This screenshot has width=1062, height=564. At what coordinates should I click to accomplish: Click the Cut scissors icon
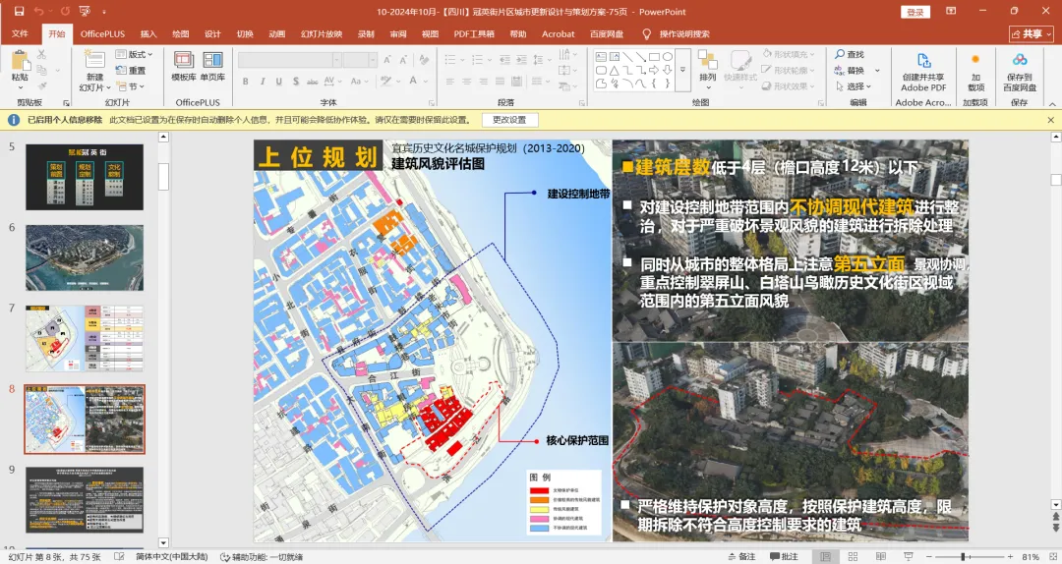[x=42, y=54]
